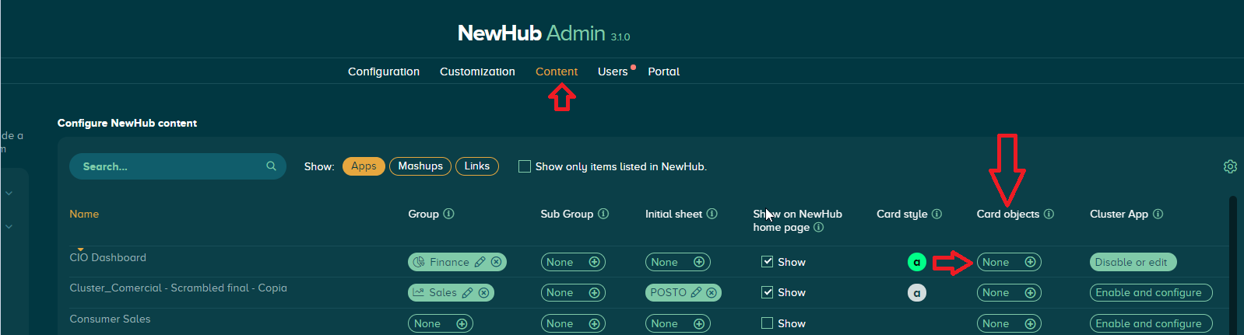
Task: Select the Consumer Sales app name
Action: pos(110,319)
